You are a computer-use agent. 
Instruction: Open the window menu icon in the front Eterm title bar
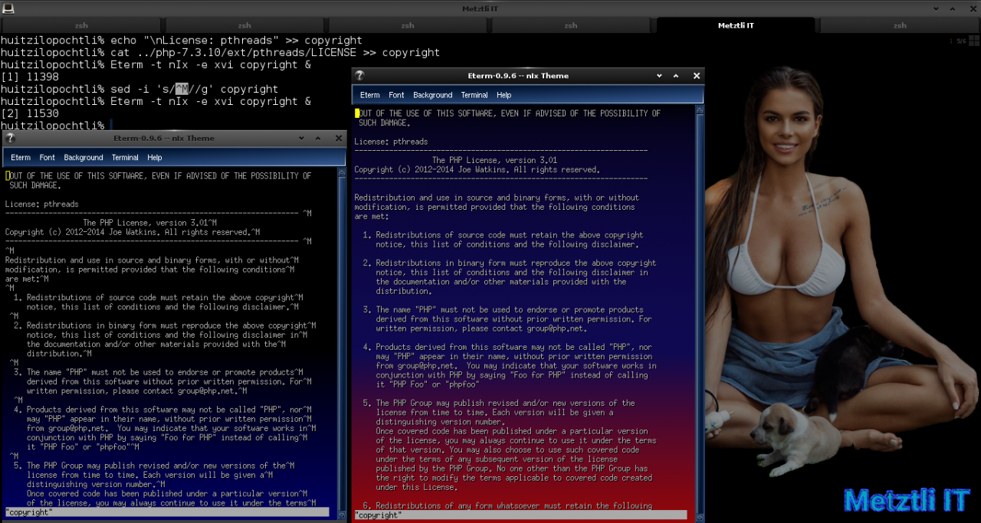coord(359,76)
